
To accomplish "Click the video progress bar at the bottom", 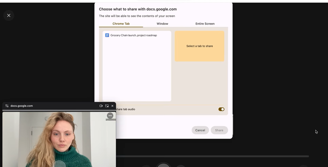I will [211, 156].
